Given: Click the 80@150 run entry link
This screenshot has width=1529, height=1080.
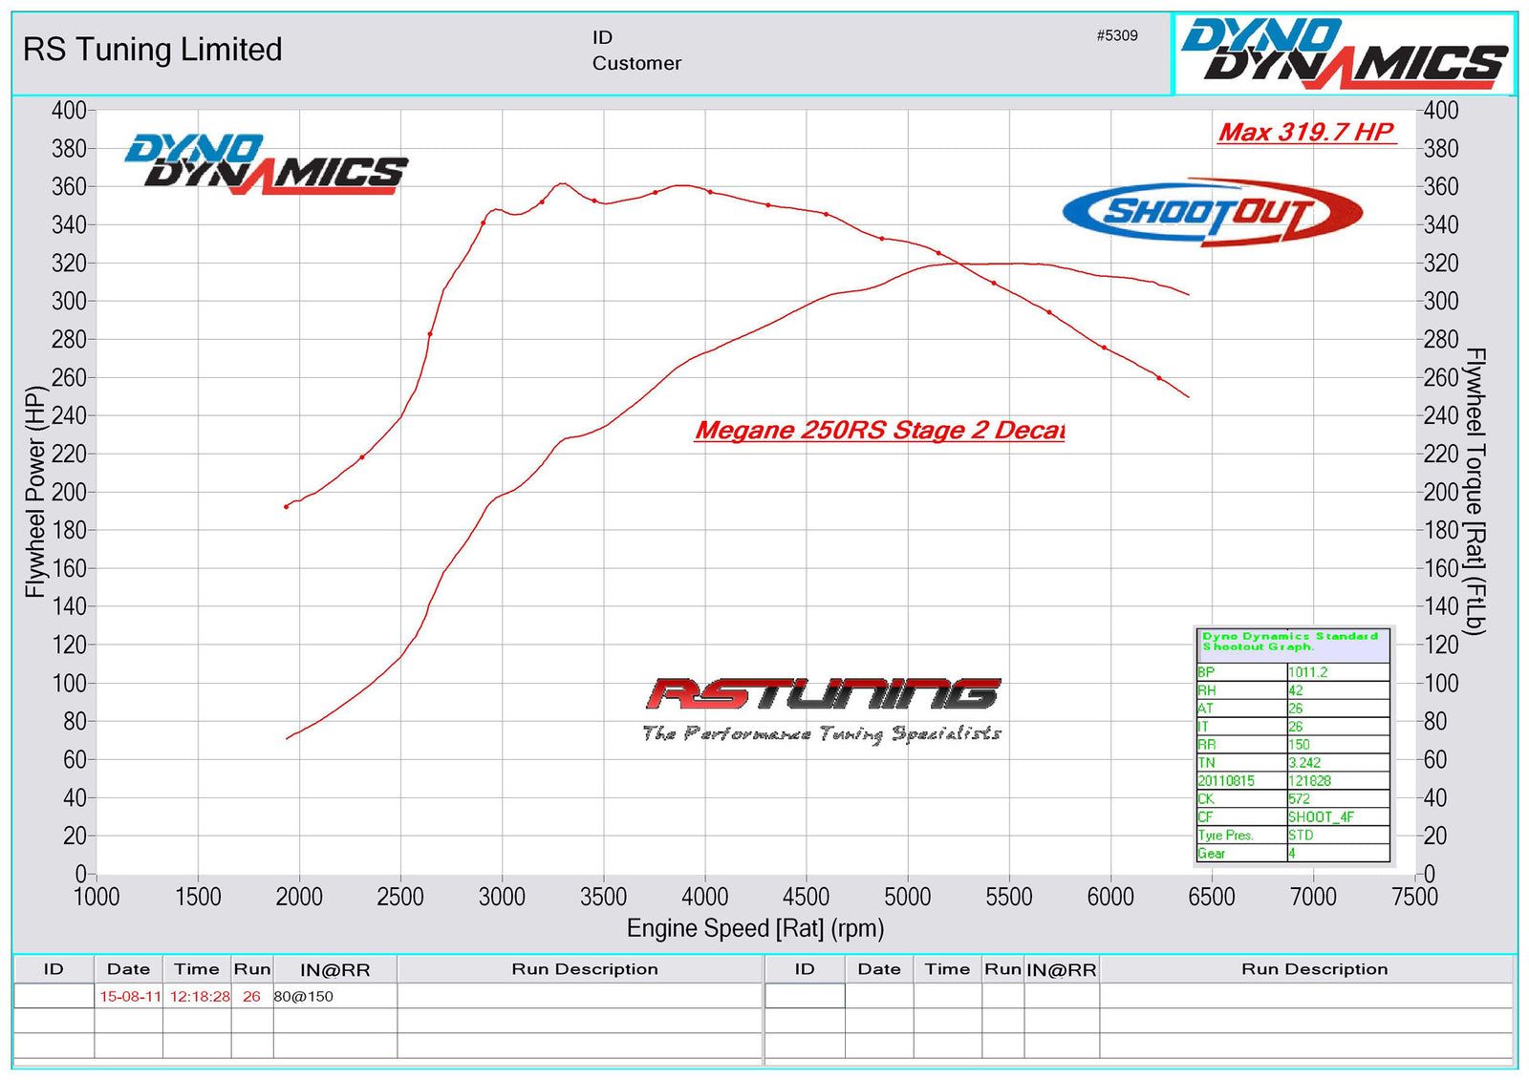Looking at the screenshot, I should point(304,994).
